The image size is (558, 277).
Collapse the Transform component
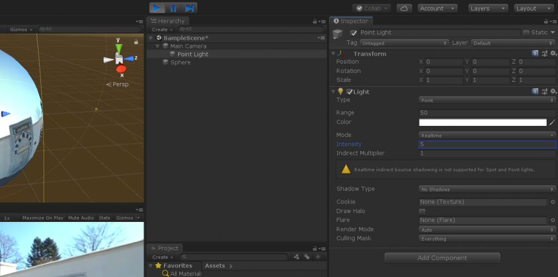333,54
